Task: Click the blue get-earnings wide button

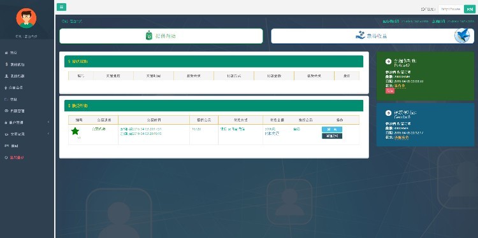Action: pos(373,36)
